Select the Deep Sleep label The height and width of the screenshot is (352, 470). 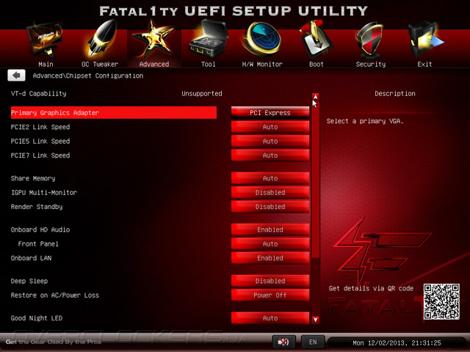point(29,281)
